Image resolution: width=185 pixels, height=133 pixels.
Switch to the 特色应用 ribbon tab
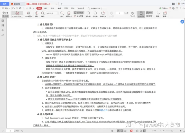[x=81, y=8]
